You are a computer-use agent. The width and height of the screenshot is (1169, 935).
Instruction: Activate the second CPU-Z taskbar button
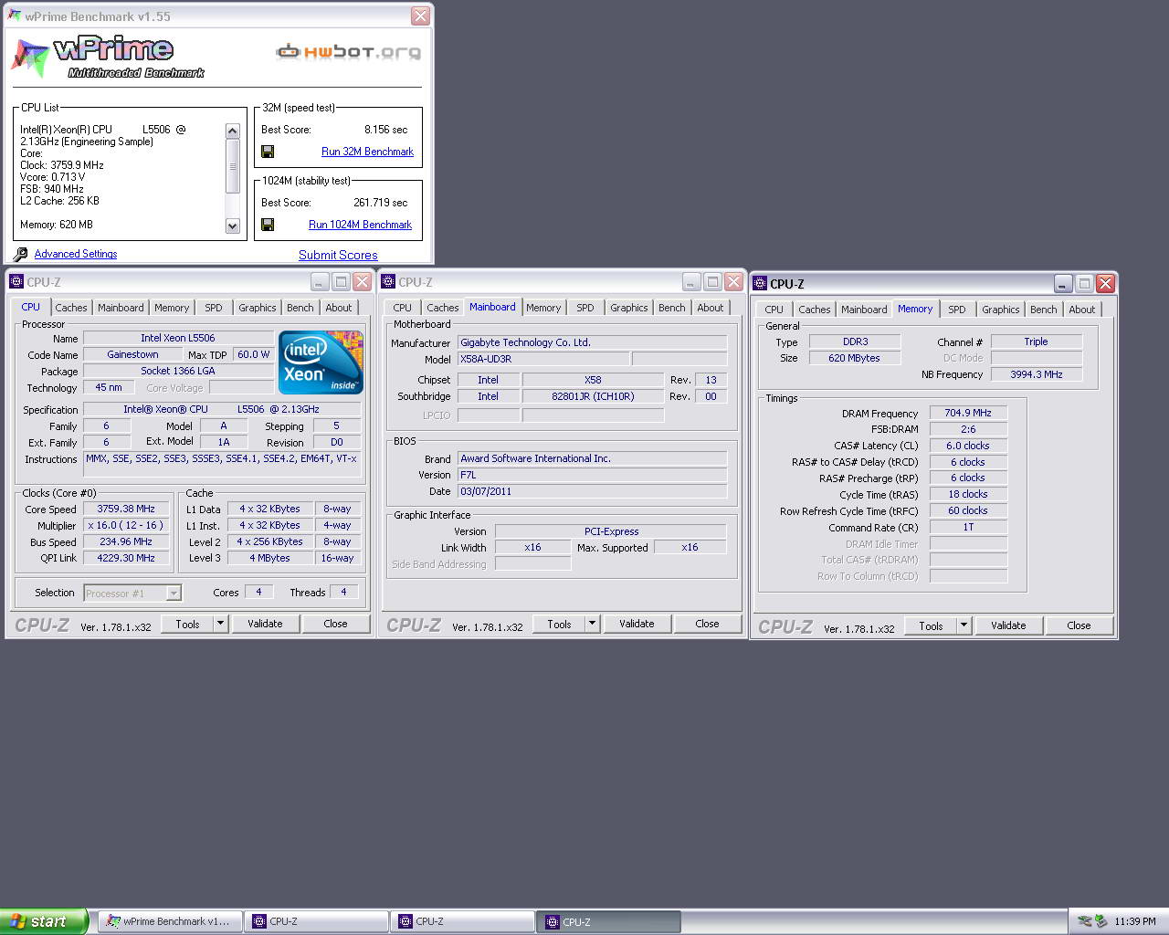pos(462,921)
